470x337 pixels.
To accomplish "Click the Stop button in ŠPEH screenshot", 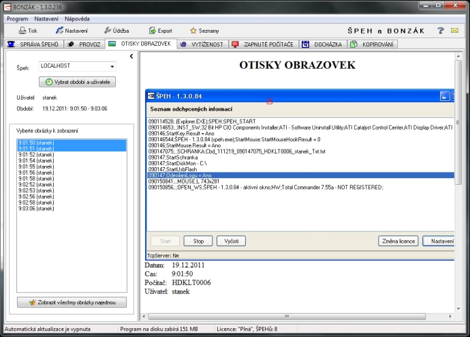I will point(198,241).
